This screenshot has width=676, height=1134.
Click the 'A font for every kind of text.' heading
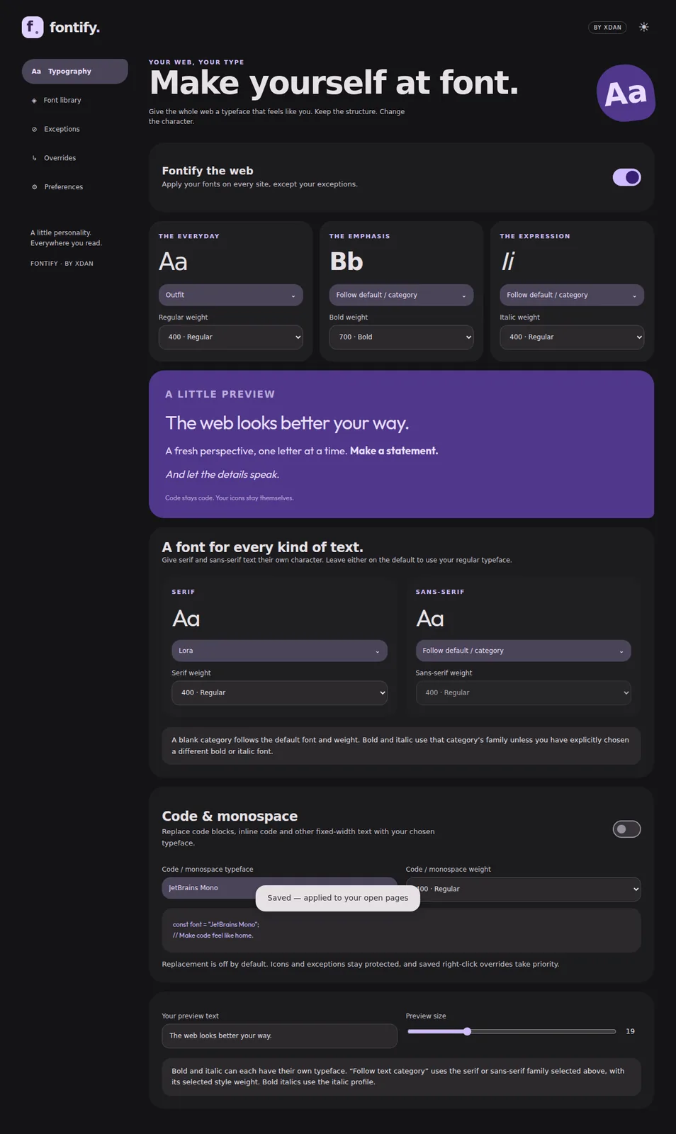(x=262, y=547)
